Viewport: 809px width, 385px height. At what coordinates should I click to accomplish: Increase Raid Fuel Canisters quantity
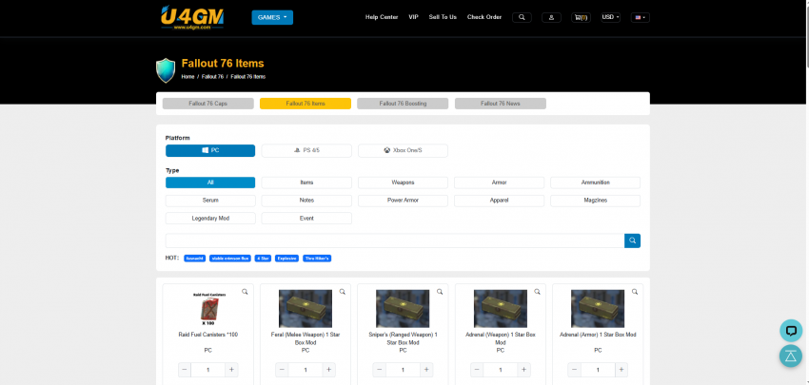[232, 370]
